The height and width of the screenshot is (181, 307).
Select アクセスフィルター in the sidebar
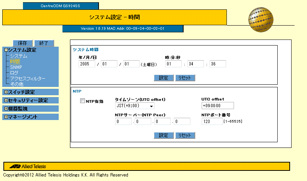28,78
